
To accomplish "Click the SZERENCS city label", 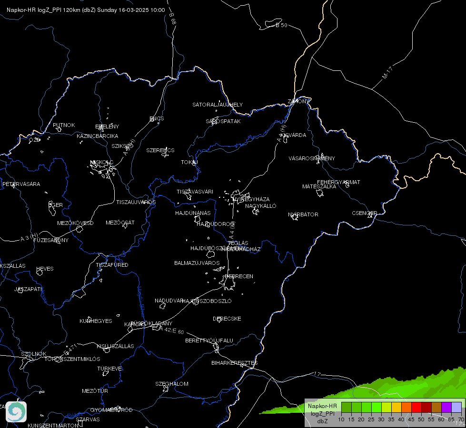I will pyautogui.click(x=160, y=150).
